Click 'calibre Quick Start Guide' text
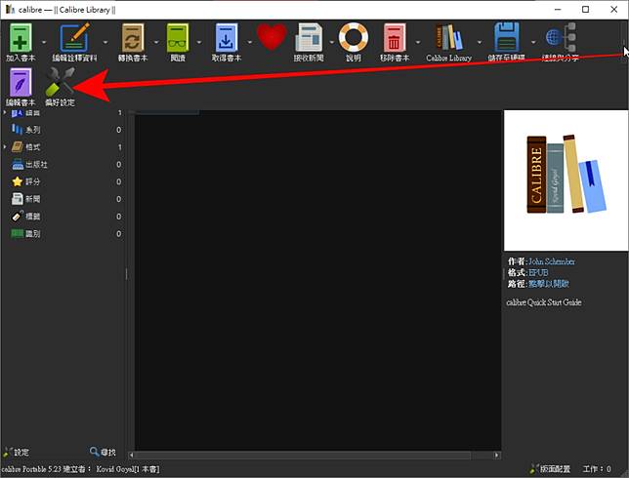 pos(544,302)
